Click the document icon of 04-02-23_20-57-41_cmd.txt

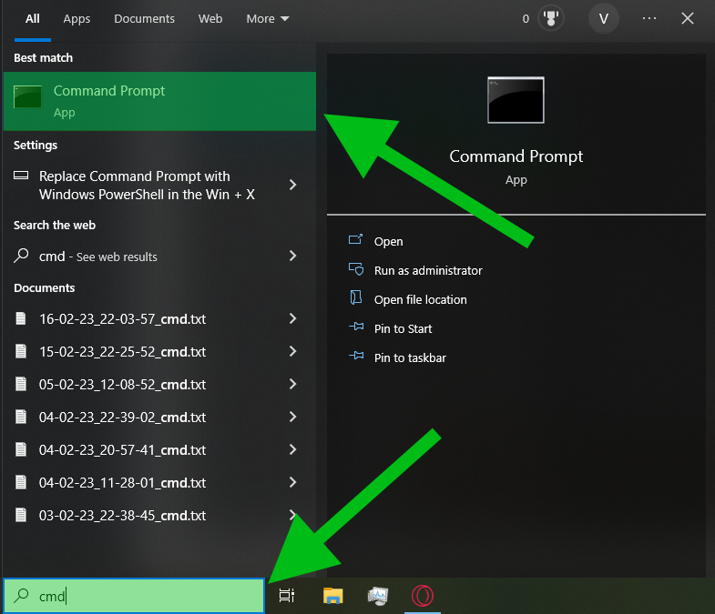coord(21,449)
